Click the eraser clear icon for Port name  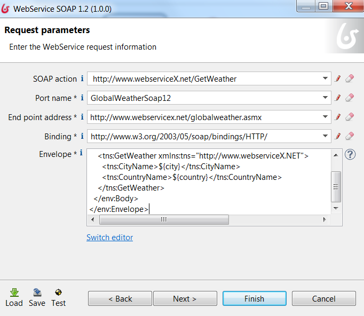pyautogui.click(x=350, y=98)
